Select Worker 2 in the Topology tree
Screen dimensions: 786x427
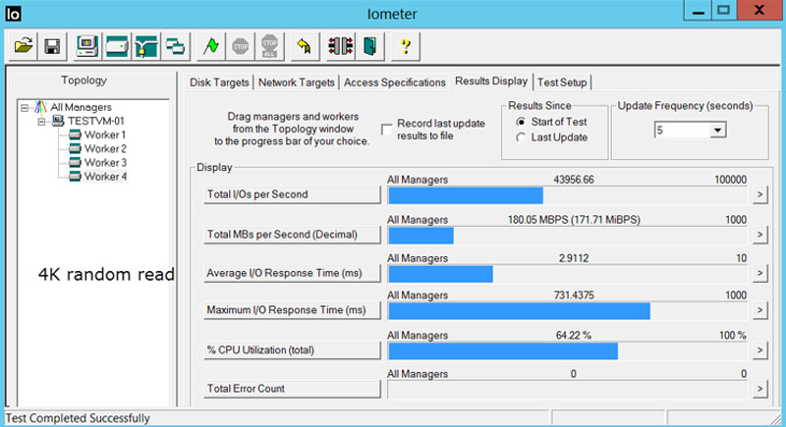click(105, 148)
